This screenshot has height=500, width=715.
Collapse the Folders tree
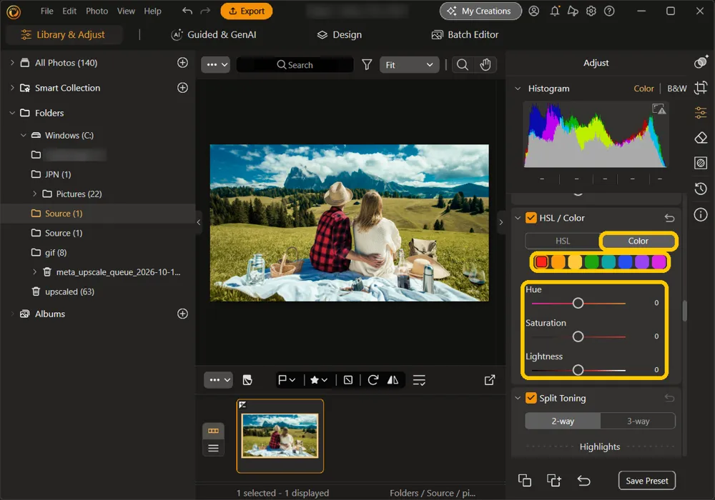click(12, 113)
